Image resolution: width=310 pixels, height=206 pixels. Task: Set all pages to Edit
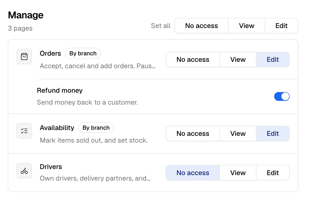coord(281,26)
